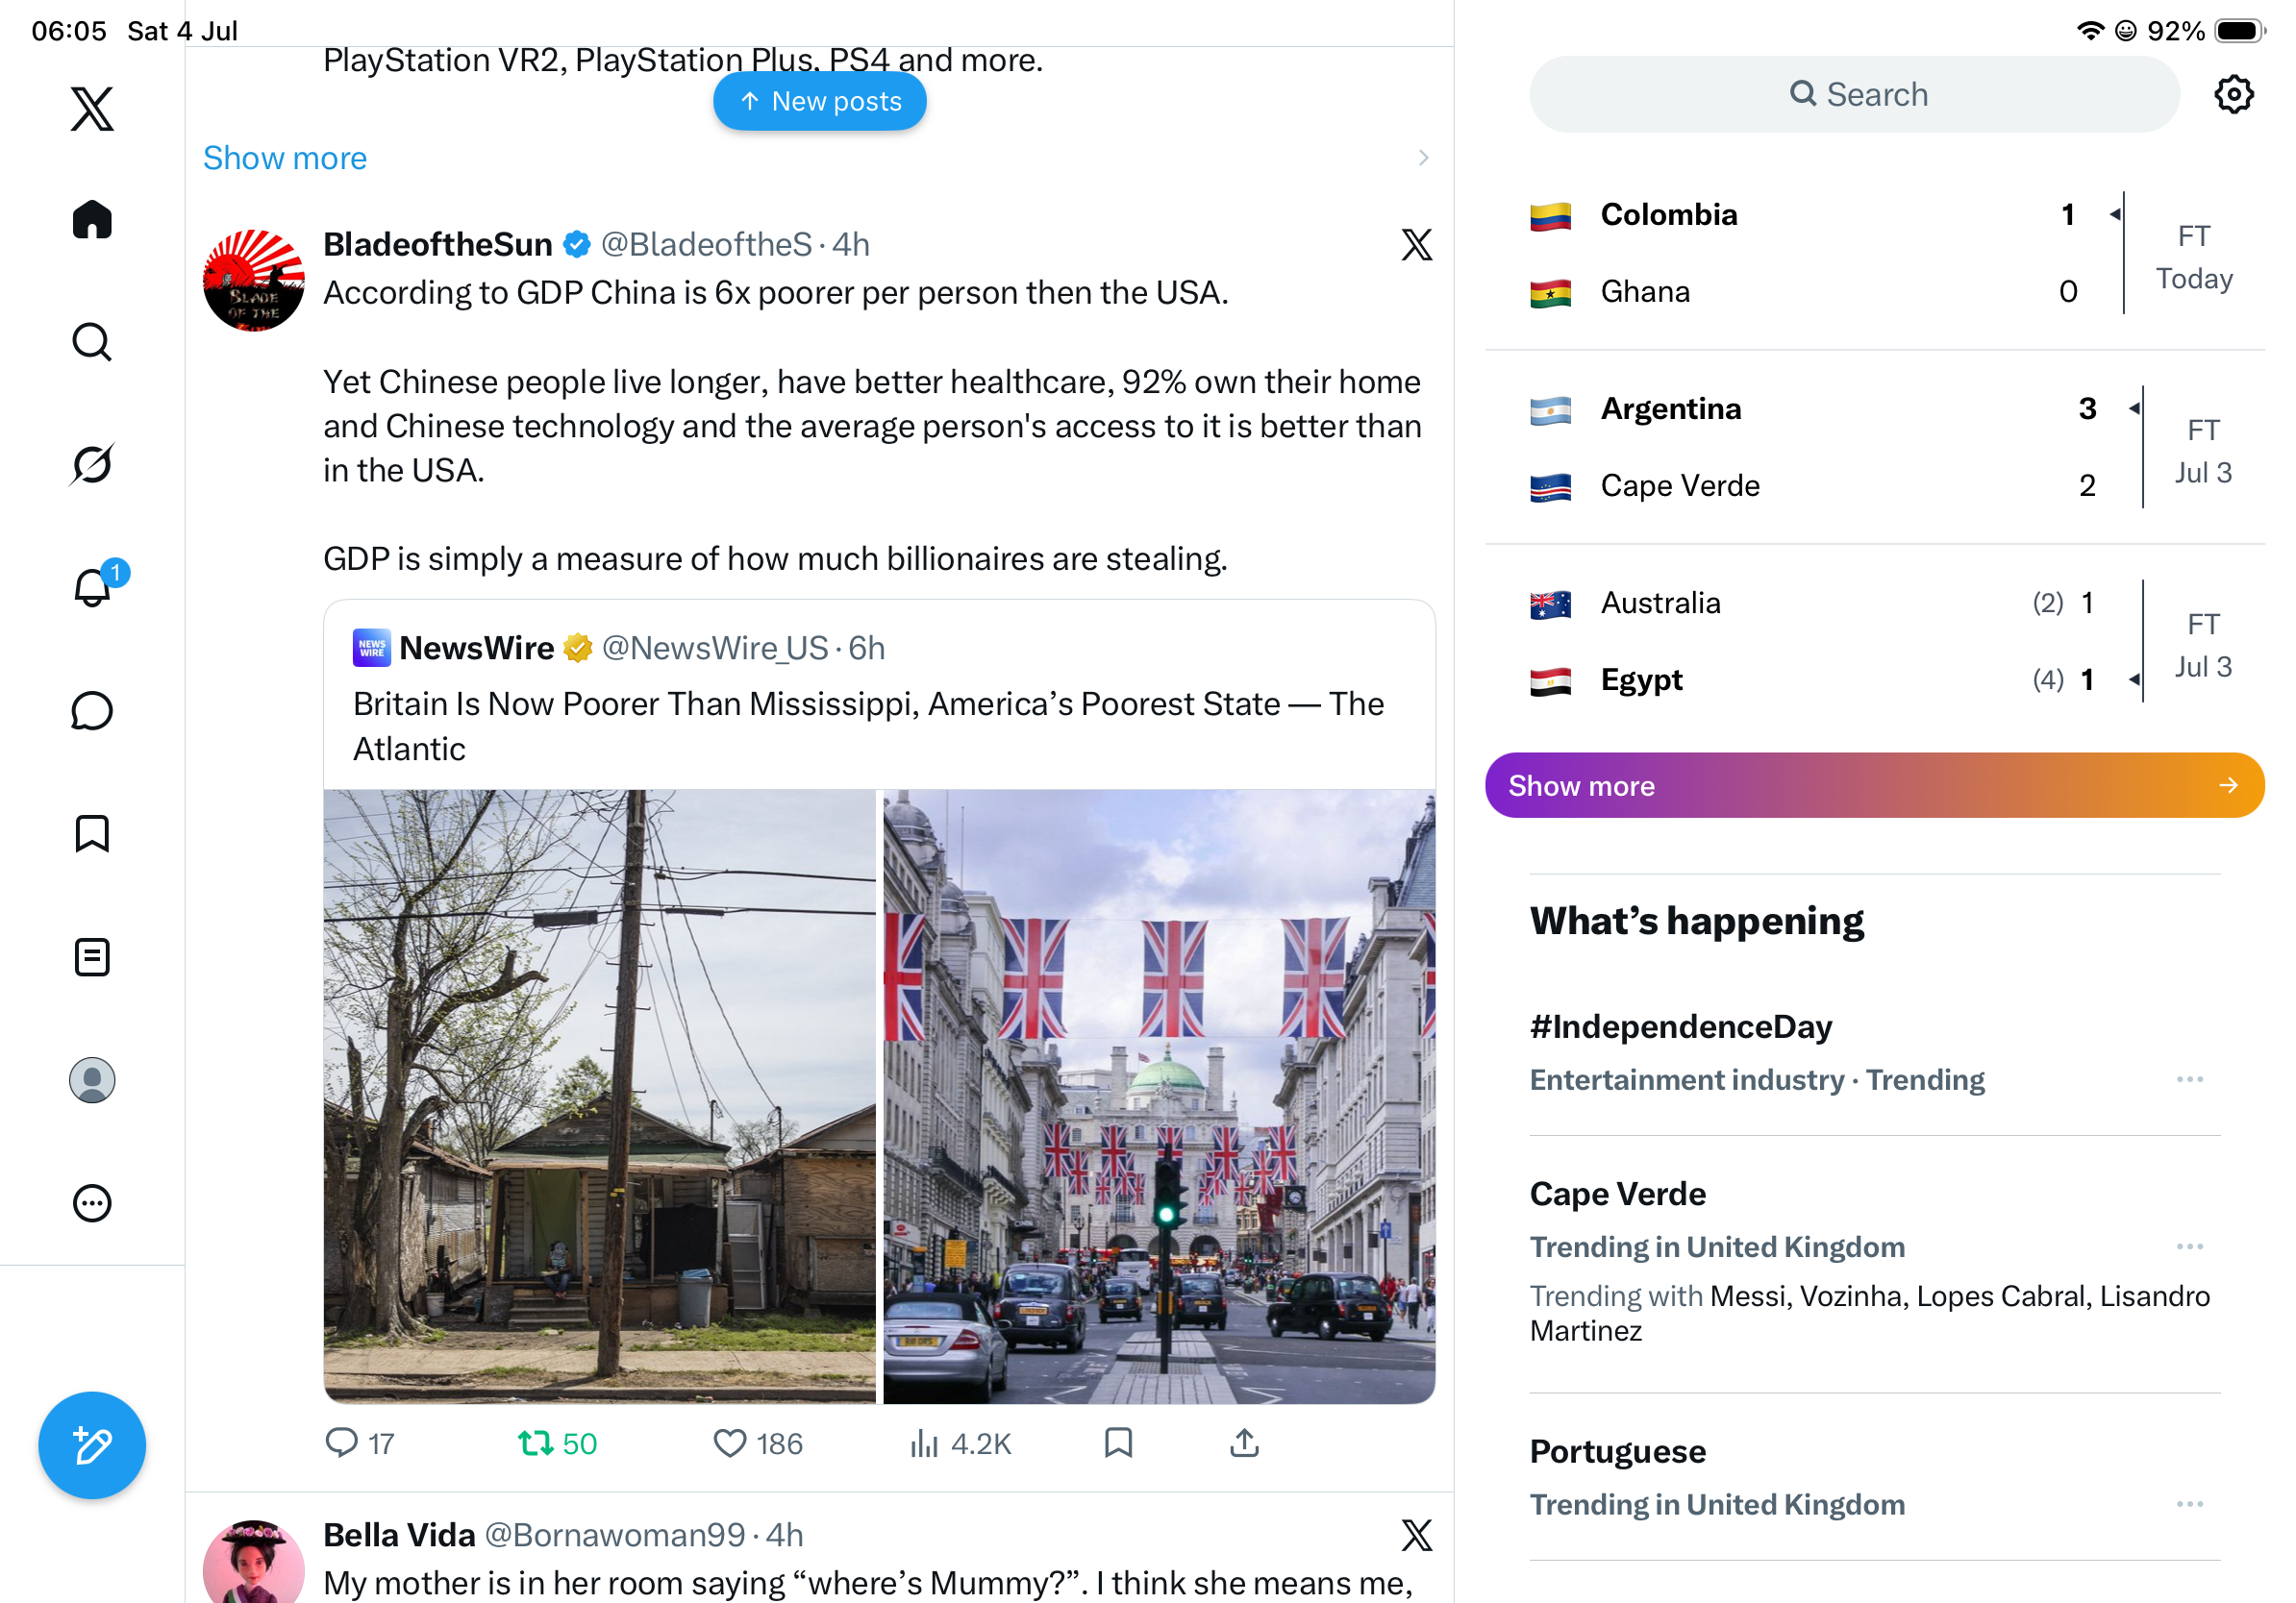This screenshot has width=2296, height=1603.
Task: Open the Grok icon in sidebar
Action: [92, 464]
